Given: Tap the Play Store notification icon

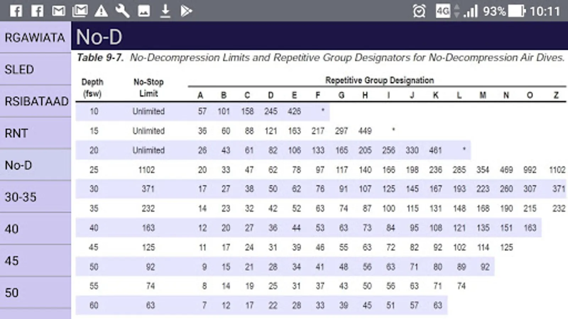Looking at the screenshot, I should coord(186,11).
